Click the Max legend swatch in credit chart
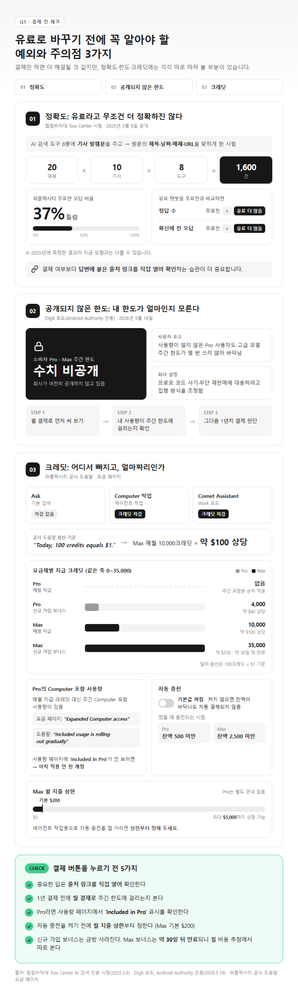 point(254,571)
